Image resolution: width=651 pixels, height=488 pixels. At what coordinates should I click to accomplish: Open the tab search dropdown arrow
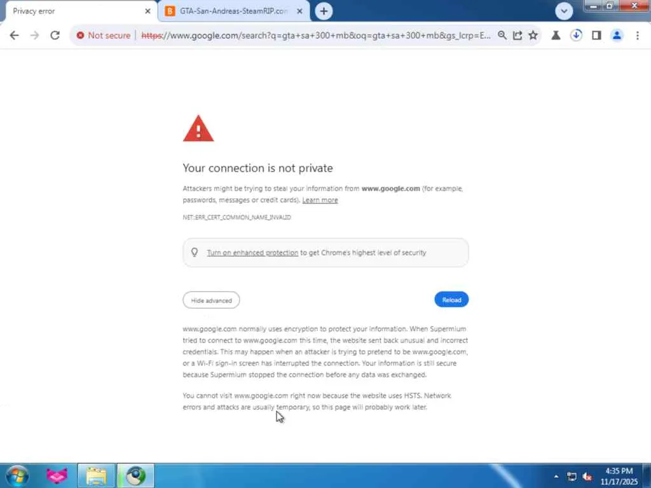pyautogui.click(x=564, y=11)
